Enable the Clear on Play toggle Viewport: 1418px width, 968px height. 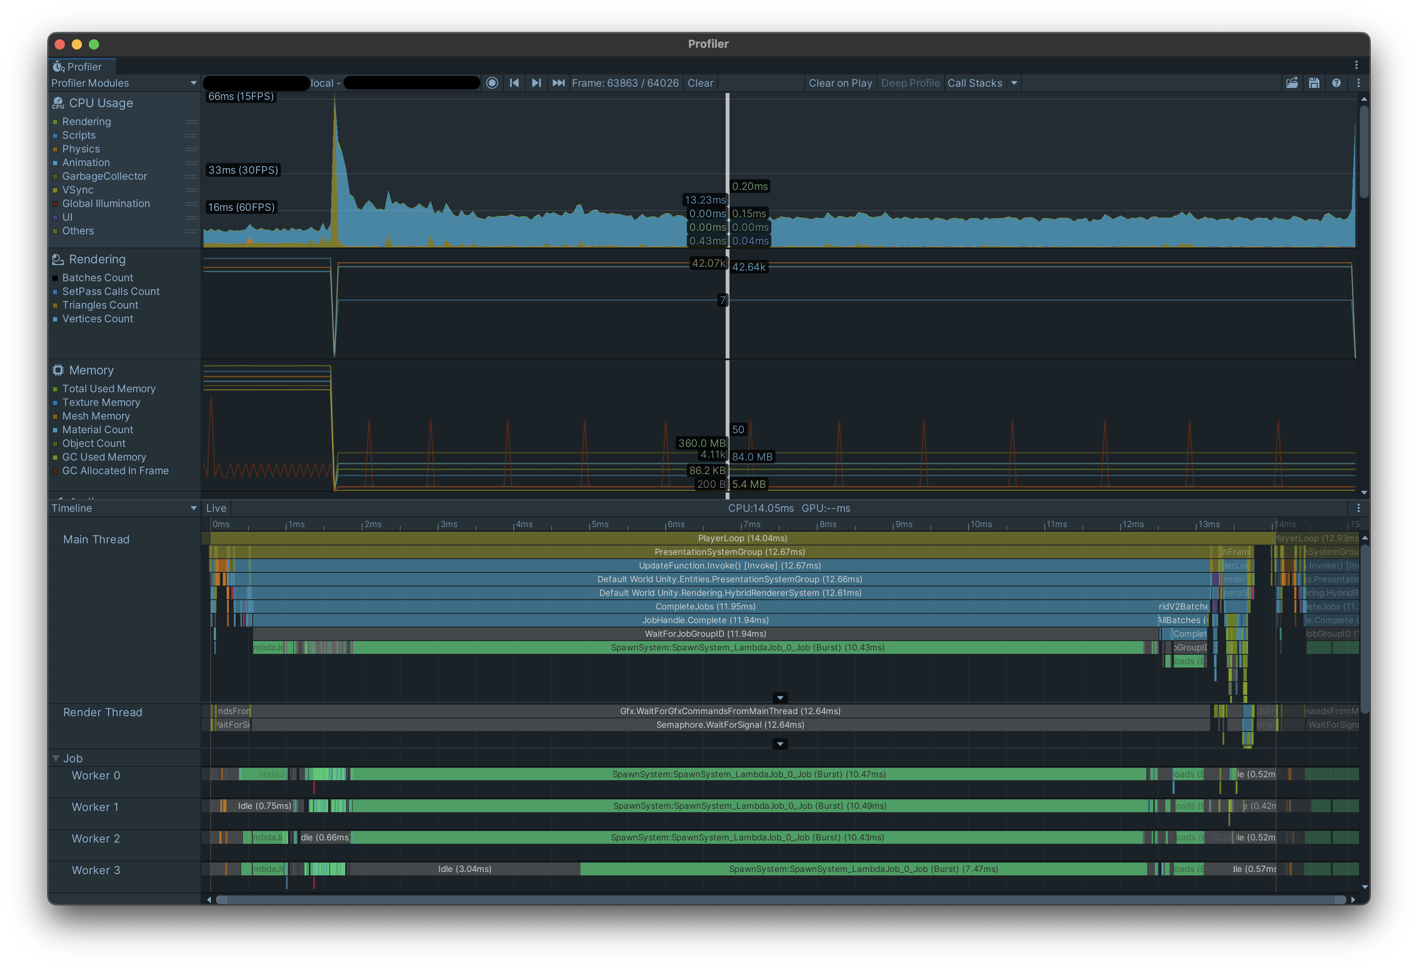pos(840,83)
